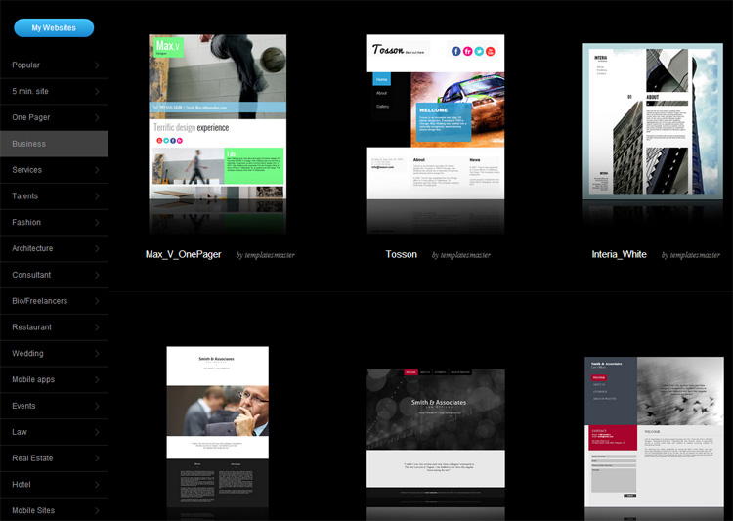The image size is (733, 521).
Task: Select the One Pager category
Action: pos(31,117)
